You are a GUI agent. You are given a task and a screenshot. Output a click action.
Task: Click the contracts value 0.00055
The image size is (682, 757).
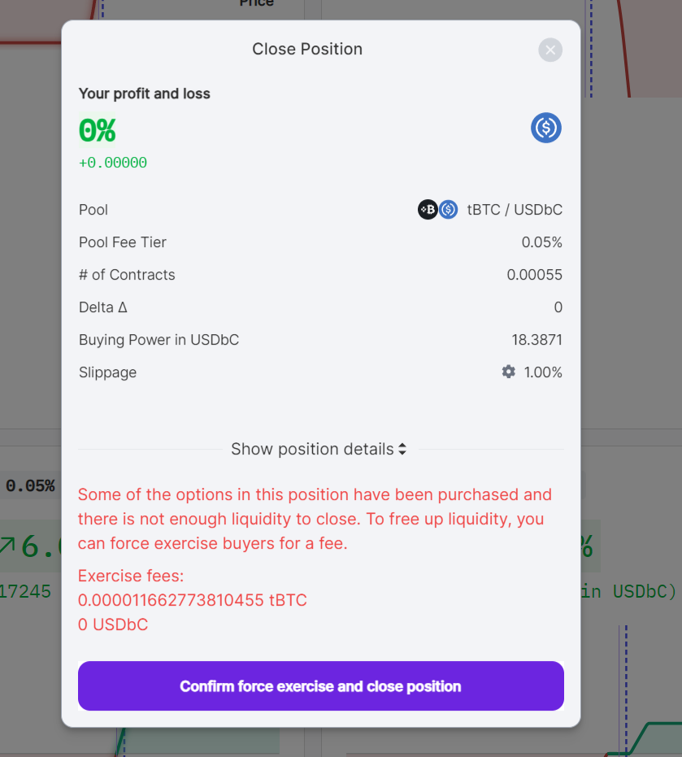point(534,275)
